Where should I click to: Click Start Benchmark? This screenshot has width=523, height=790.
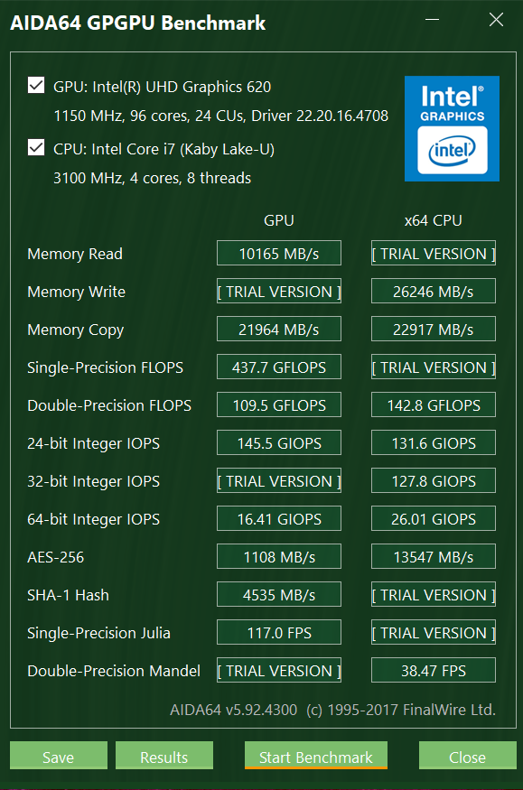316,755
